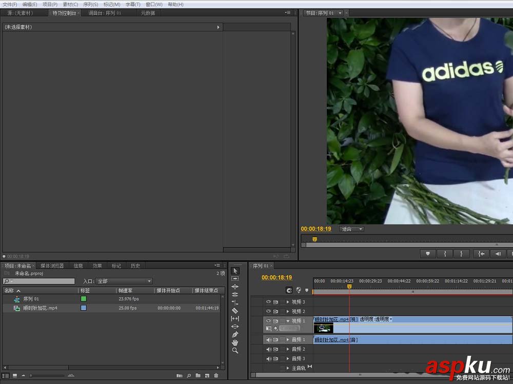The width and height of the screenshot is (513, 384).
Task: Select the Pen tool
Action: [x=235, y=334]
